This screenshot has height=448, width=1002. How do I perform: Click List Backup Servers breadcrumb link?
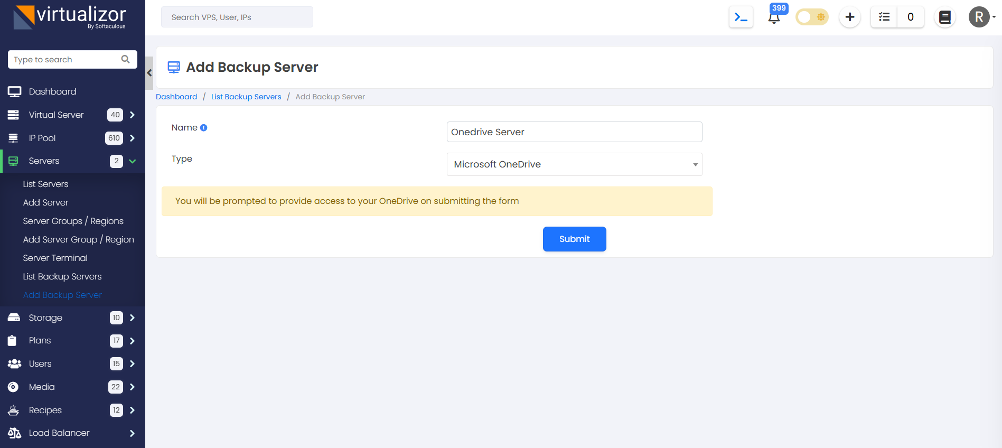pos(246,97)
